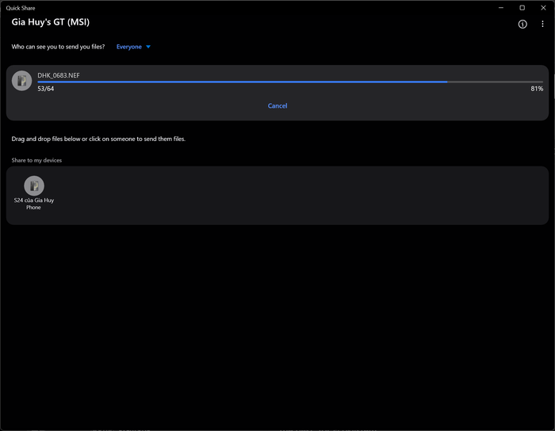The image size is (555, 431).
Task: Cancel the DHK_0683.NEF transfer
Action: [277, 105]
